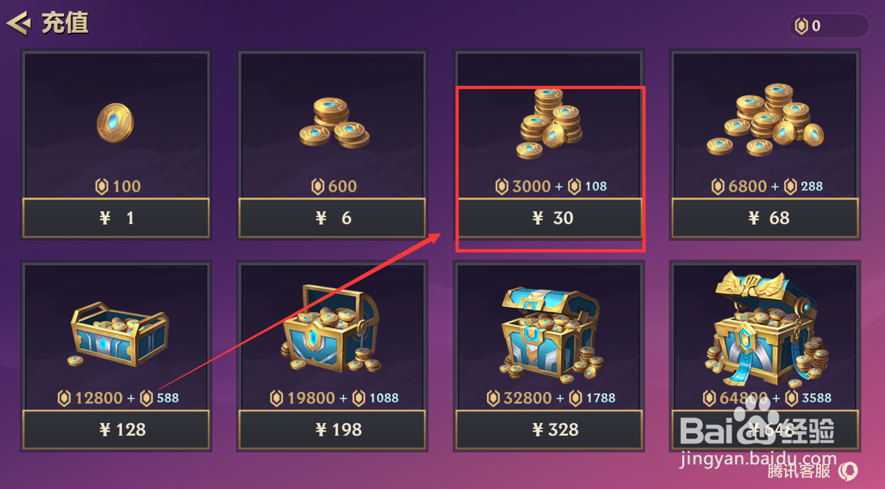This screenshot has width=885, height=489.
Task: Select the 6800 + 288 coin pile icon
Action: (765, 120)
